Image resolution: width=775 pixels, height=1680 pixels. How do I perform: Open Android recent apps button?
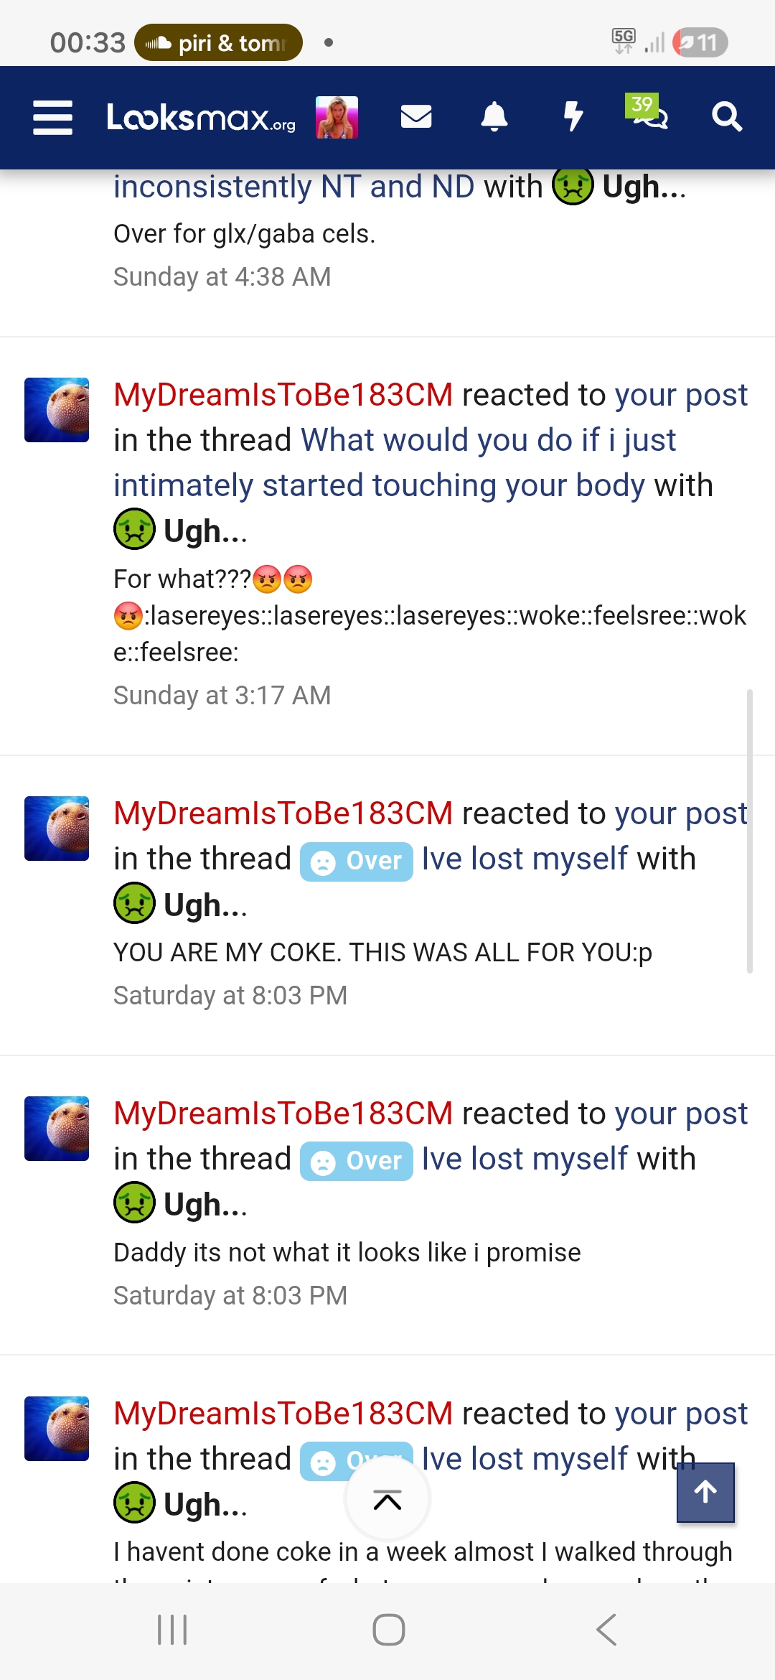pyautogui.click(x=172, y=1630)
